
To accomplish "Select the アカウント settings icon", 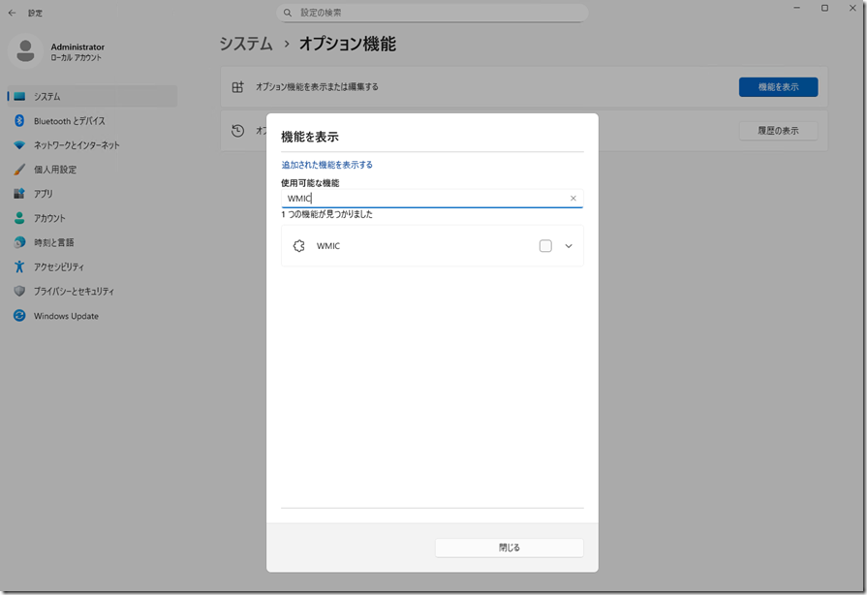I will click(x=21, y=218).
